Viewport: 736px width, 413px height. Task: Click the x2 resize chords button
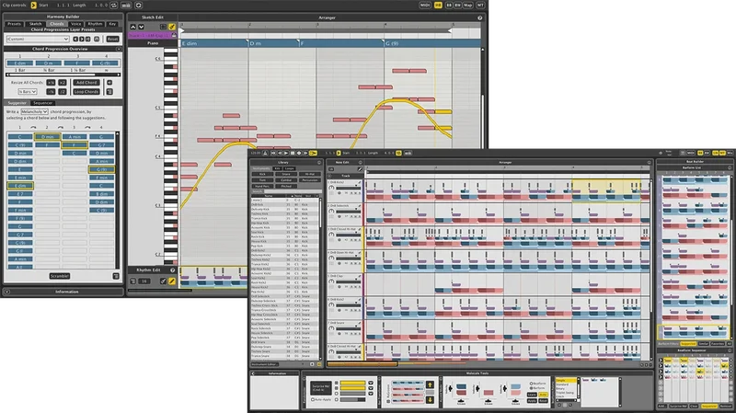[62, 83]
